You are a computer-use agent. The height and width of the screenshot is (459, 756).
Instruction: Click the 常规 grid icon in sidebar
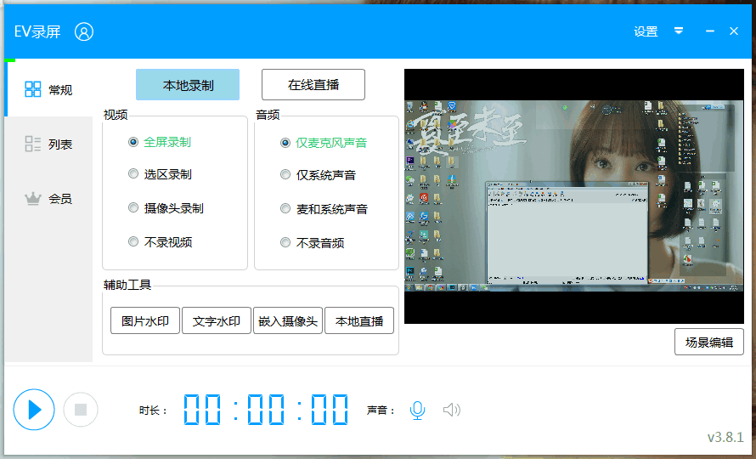(x=33, y=89)
